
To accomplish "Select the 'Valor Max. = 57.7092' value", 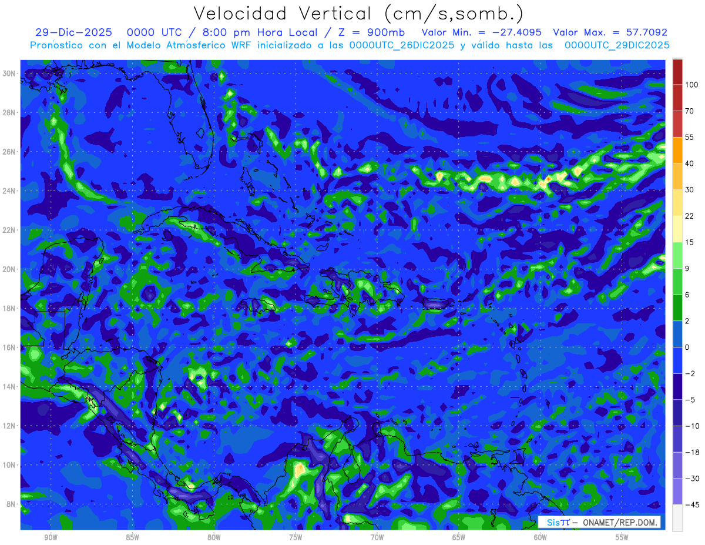I will coord(610,32).
